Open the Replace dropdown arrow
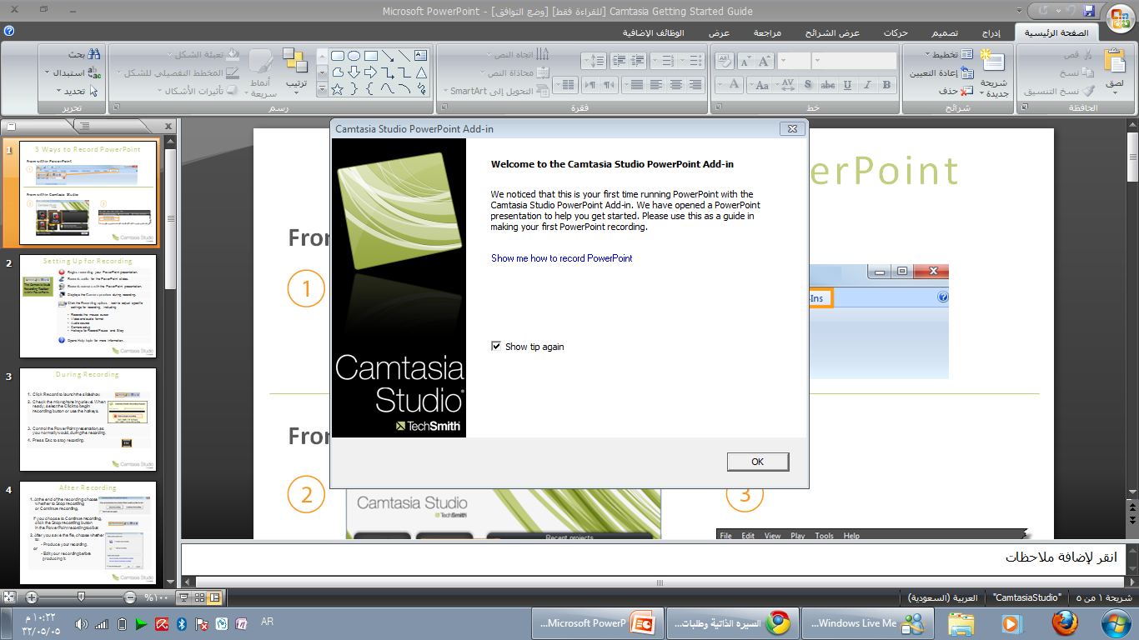1139x640 pixels. [47, 72]
